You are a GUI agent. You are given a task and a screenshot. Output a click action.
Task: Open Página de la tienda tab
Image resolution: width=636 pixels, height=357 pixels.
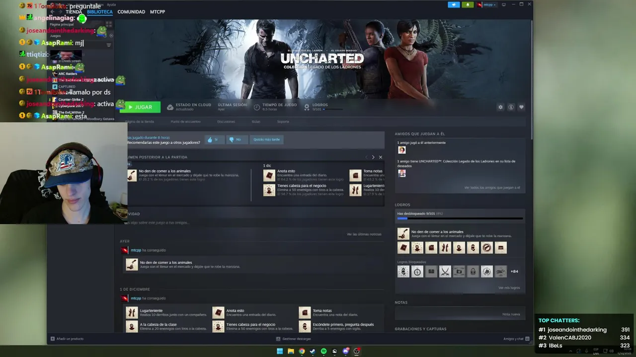point(139,121)
